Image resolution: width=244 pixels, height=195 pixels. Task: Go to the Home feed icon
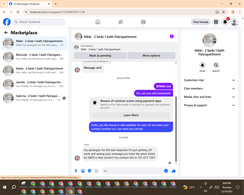point(98,22)
